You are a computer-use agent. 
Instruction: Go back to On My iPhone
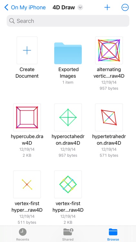pos(25,7)
